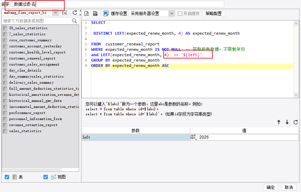Uncheck the 表 checkbox
This screenshot has height=192, width=301.
pos(7,177)
